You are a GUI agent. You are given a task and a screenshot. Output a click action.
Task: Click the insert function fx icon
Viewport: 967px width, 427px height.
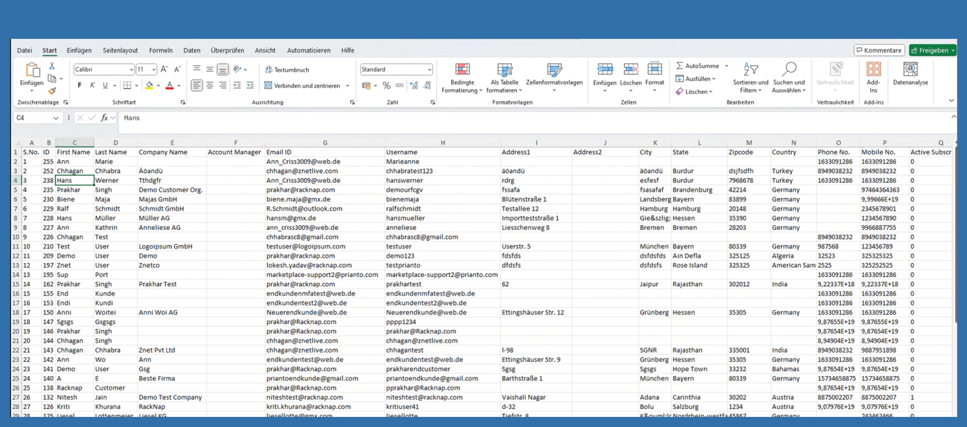point(104,118)
